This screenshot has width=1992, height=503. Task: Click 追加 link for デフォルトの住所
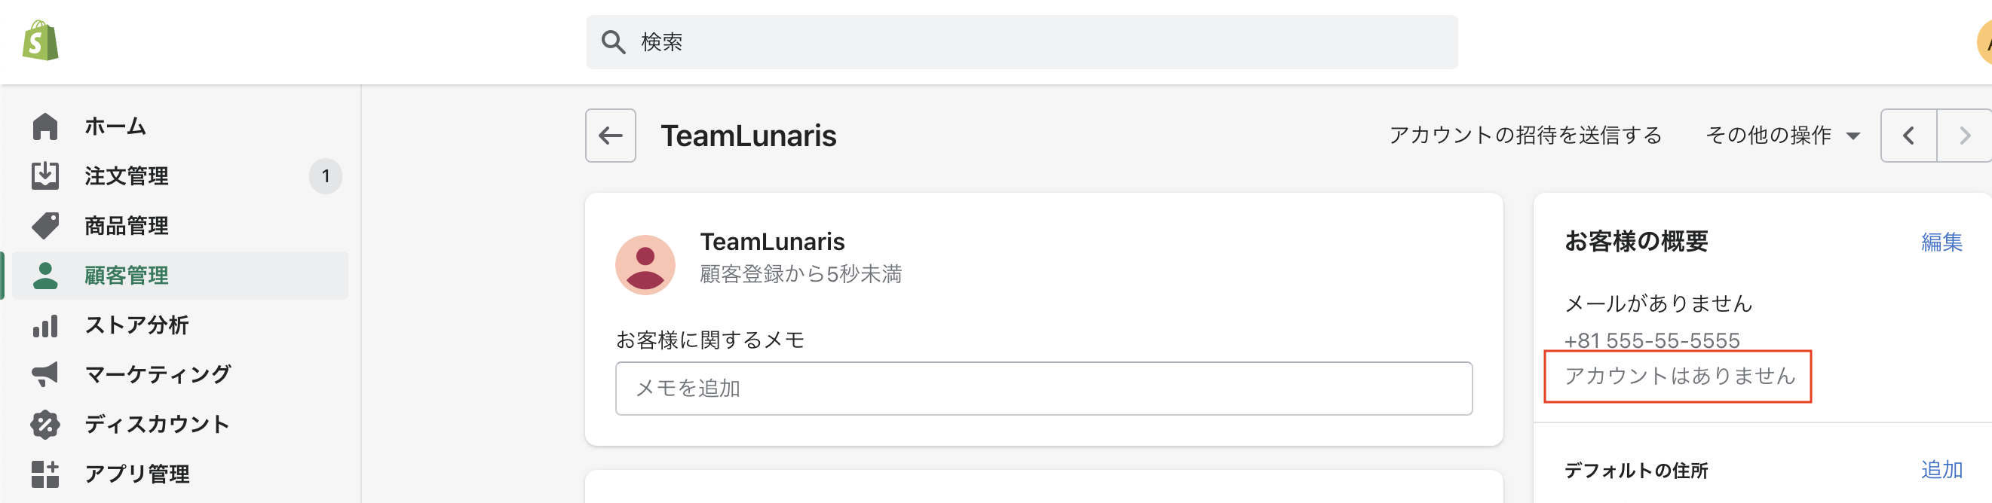(1941, 470)
